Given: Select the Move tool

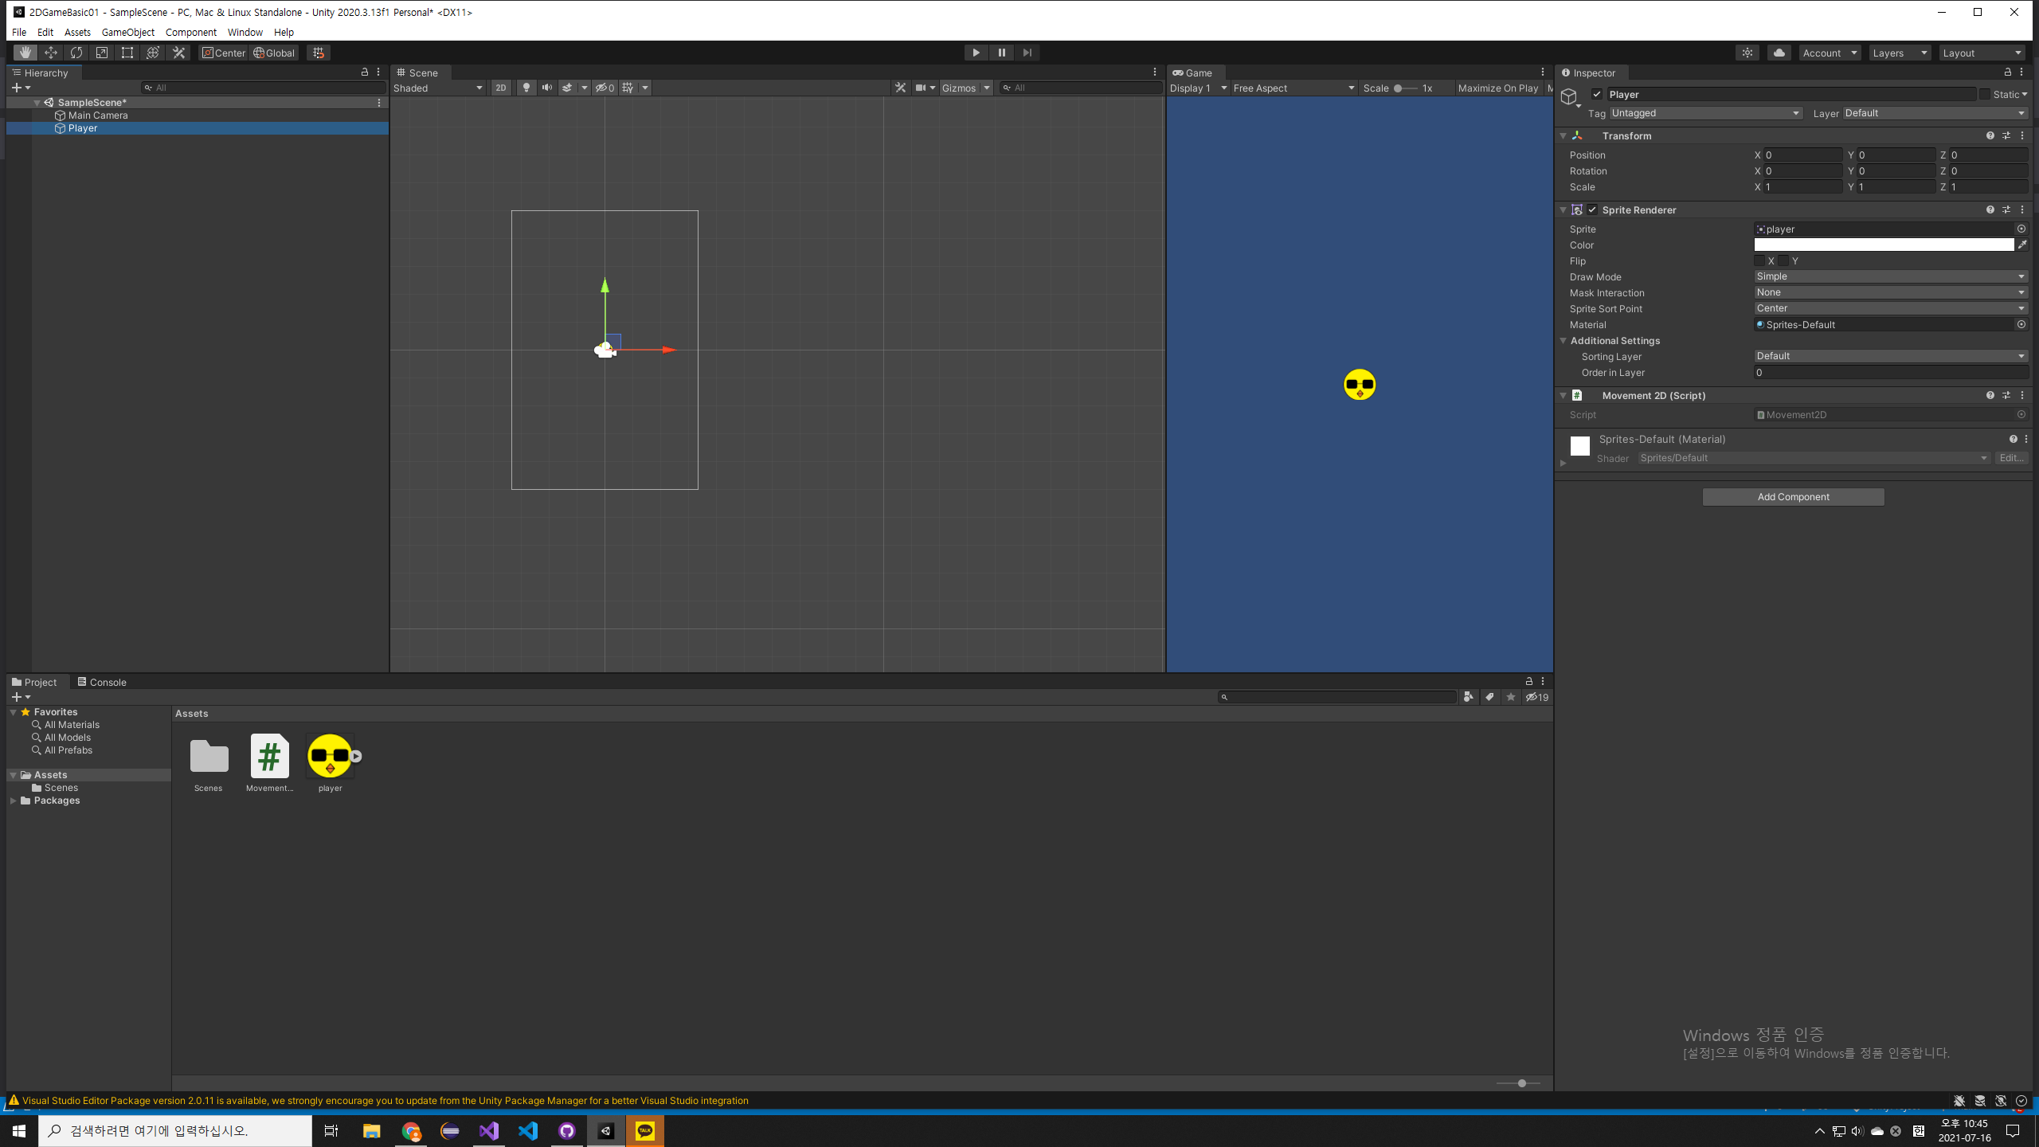Looking at the screenshot, I should pyautogui.click(x=50, y=52).
